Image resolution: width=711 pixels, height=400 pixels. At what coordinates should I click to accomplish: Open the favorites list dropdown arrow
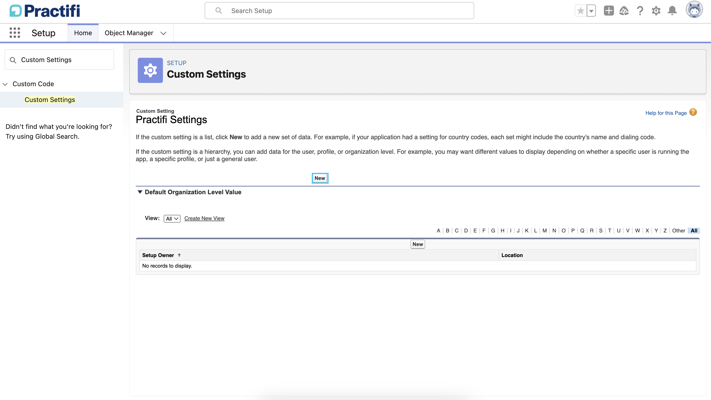(x=591, y=11)
